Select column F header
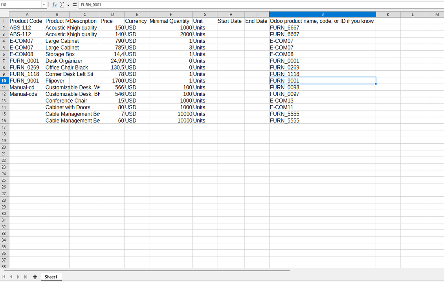 (x=171, y=15)
